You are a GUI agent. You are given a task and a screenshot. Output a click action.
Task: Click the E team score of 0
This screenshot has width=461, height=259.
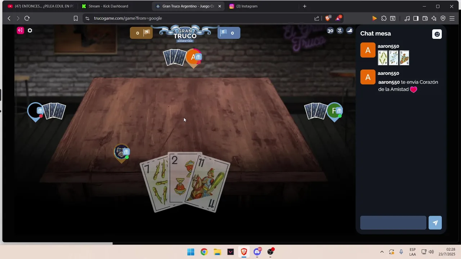229,33
